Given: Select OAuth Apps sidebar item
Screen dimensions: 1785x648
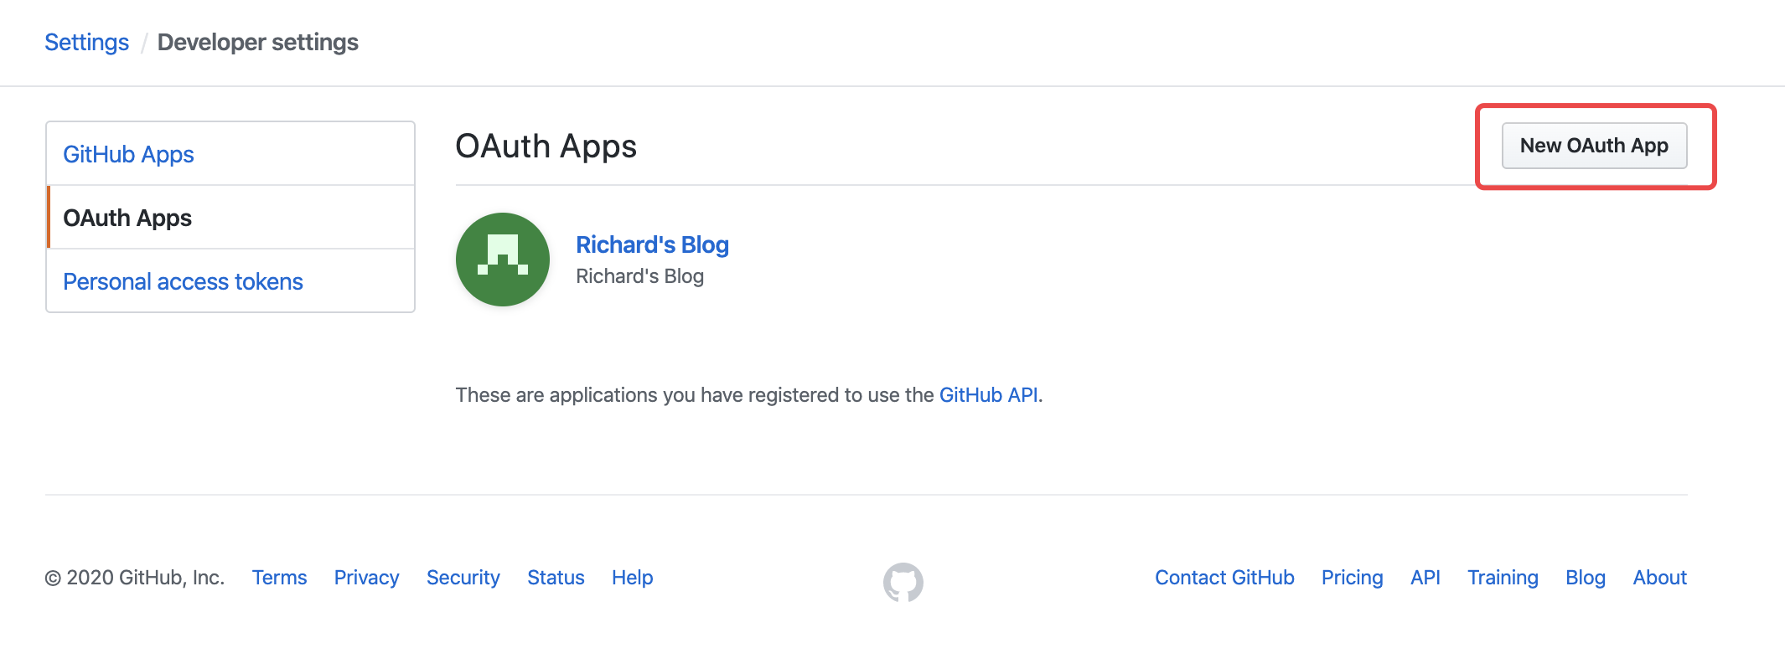Looking at the screenshot, I should [x=231, y=218].
